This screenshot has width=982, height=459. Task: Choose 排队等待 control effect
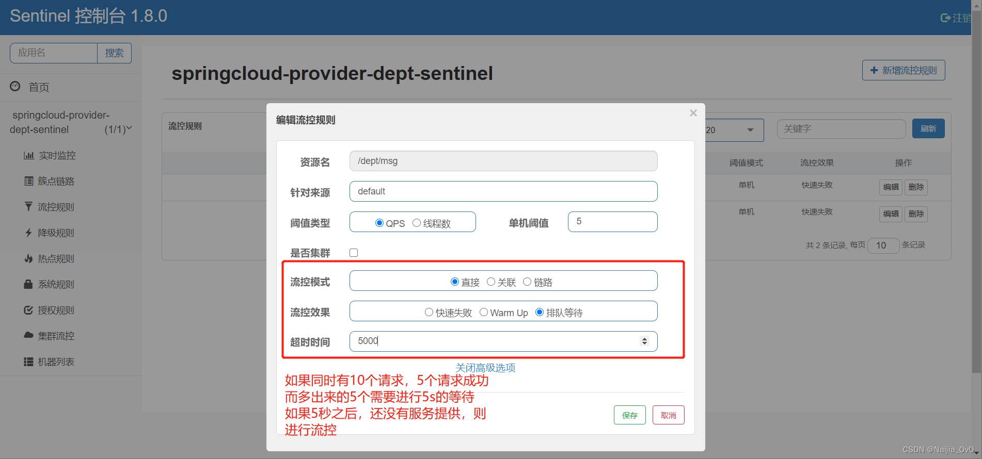pyautogui.click(x=540, y=312)
